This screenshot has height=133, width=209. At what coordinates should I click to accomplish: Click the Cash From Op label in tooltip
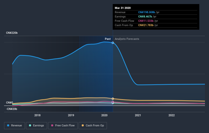pyautogui.click(x=124, y=25)
